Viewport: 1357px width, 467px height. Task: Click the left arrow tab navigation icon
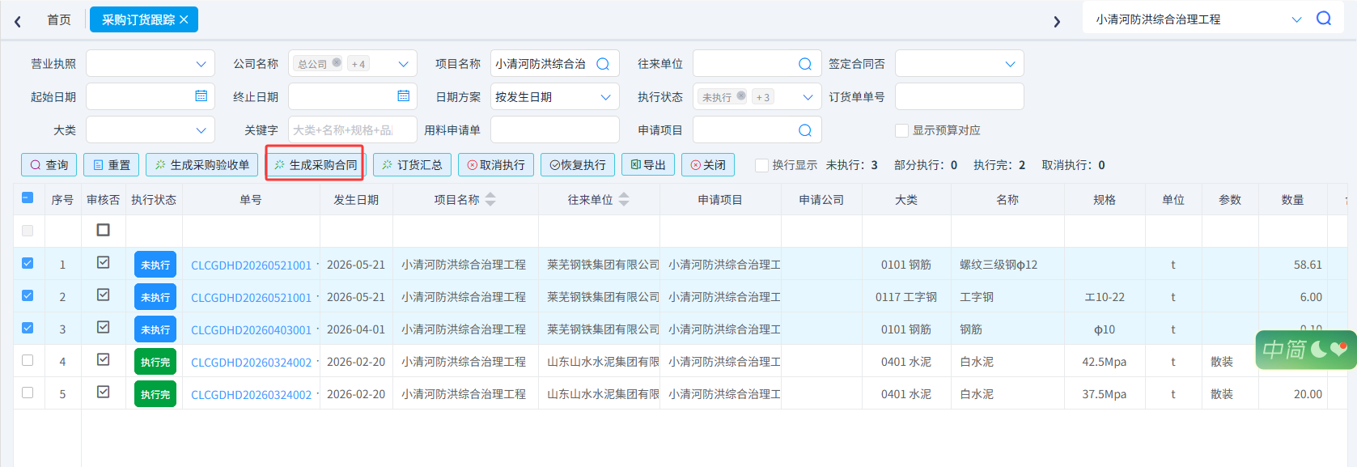pos(18,21)
